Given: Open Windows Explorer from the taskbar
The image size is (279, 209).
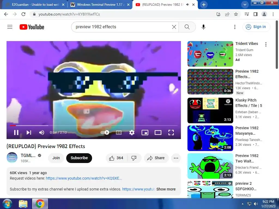Looking at the screenshot, I should coord(23,204).
